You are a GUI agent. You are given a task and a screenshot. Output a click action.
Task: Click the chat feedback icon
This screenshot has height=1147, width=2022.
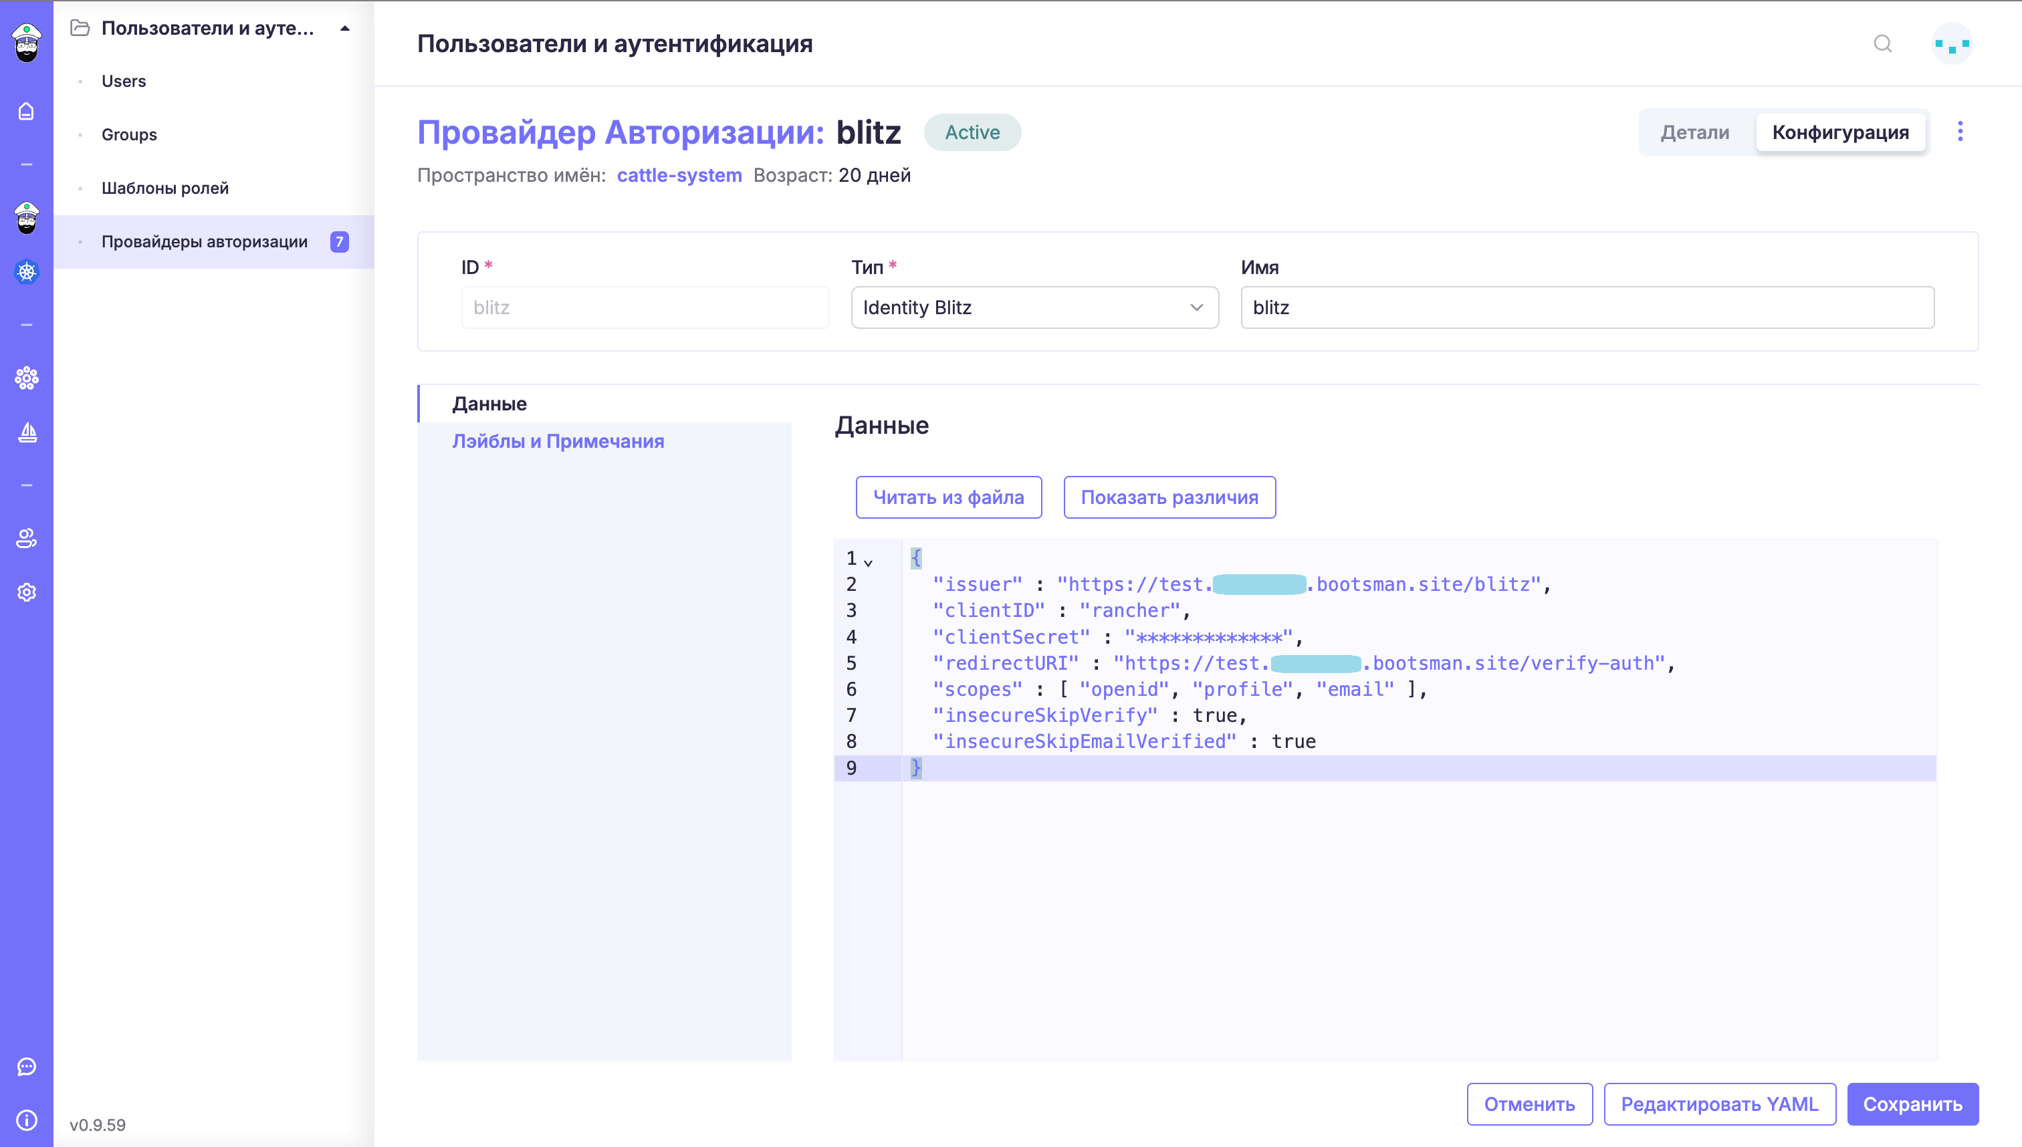[26, 1067]
